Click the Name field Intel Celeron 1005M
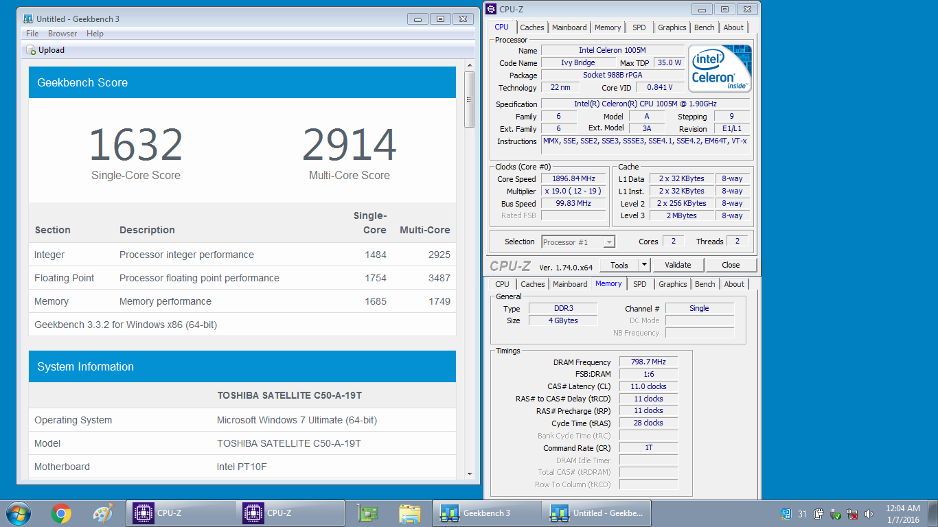This screenshot has height=527, width=938. pos(613,50)
